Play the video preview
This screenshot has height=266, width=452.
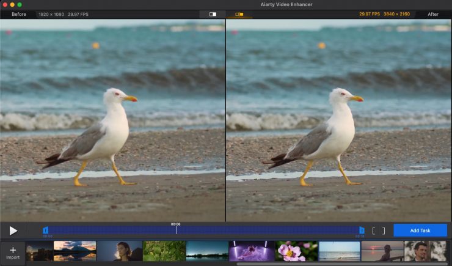tap(13, 231)
